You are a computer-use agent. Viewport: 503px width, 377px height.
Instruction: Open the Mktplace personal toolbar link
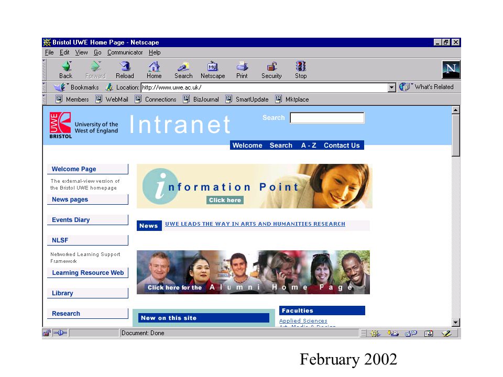pos(292,99)
